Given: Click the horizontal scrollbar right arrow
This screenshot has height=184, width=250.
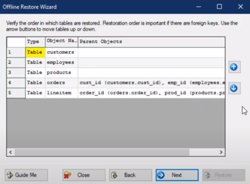Looking at the screenshot, I should 221,152.
